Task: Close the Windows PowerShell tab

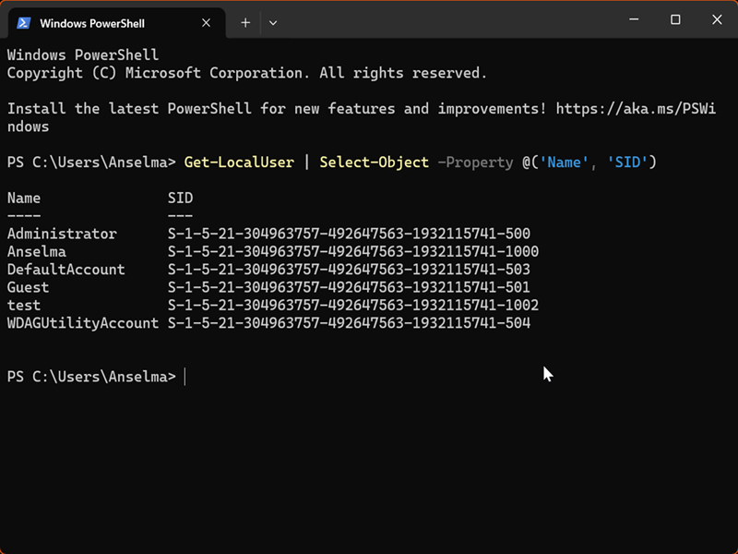Action: pos(208,23)
